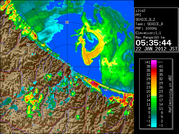The width and height of the screenshot is (179, 134).
Task: Select the date '22 JAN 2012 JST'
Action: (156, 49)
